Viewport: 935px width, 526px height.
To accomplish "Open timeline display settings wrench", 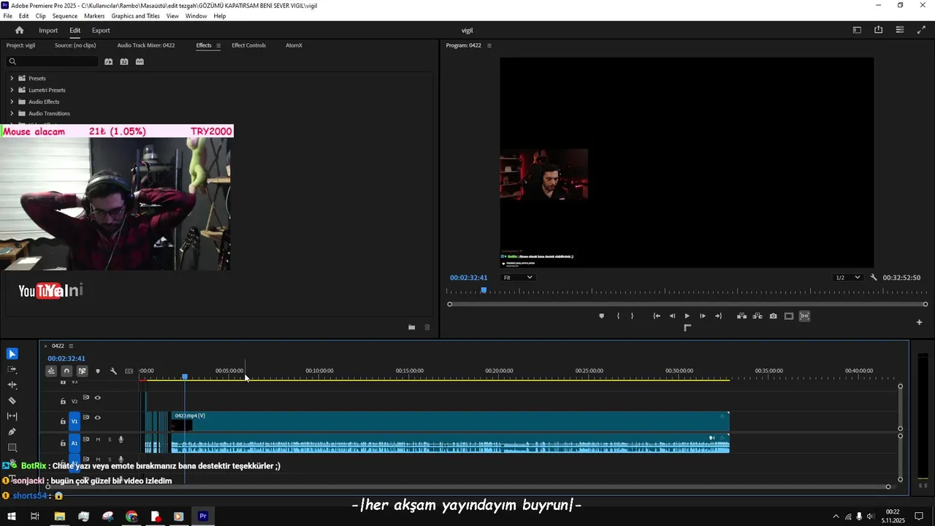I will coord(113,371).
